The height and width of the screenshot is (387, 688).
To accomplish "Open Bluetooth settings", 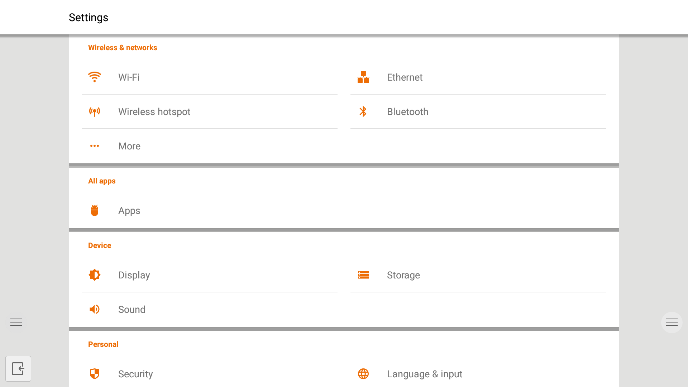I will coord(407,112).
